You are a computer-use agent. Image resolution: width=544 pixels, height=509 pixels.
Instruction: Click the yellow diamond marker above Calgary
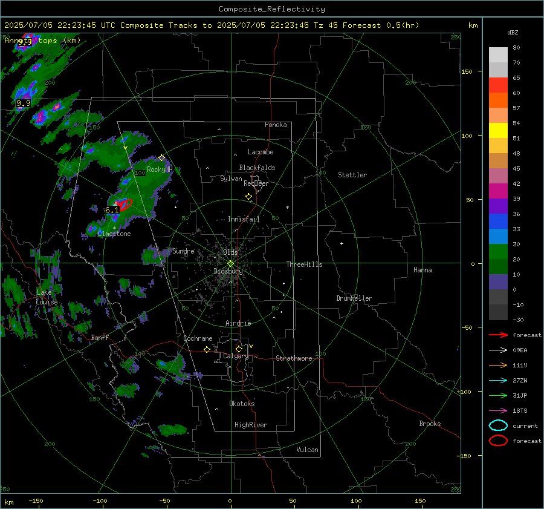(239, 349)
